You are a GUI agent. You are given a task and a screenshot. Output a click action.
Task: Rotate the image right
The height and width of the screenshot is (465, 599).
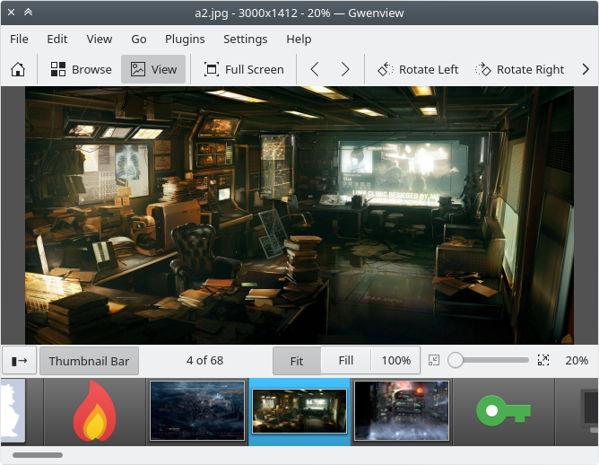[519, 69]
